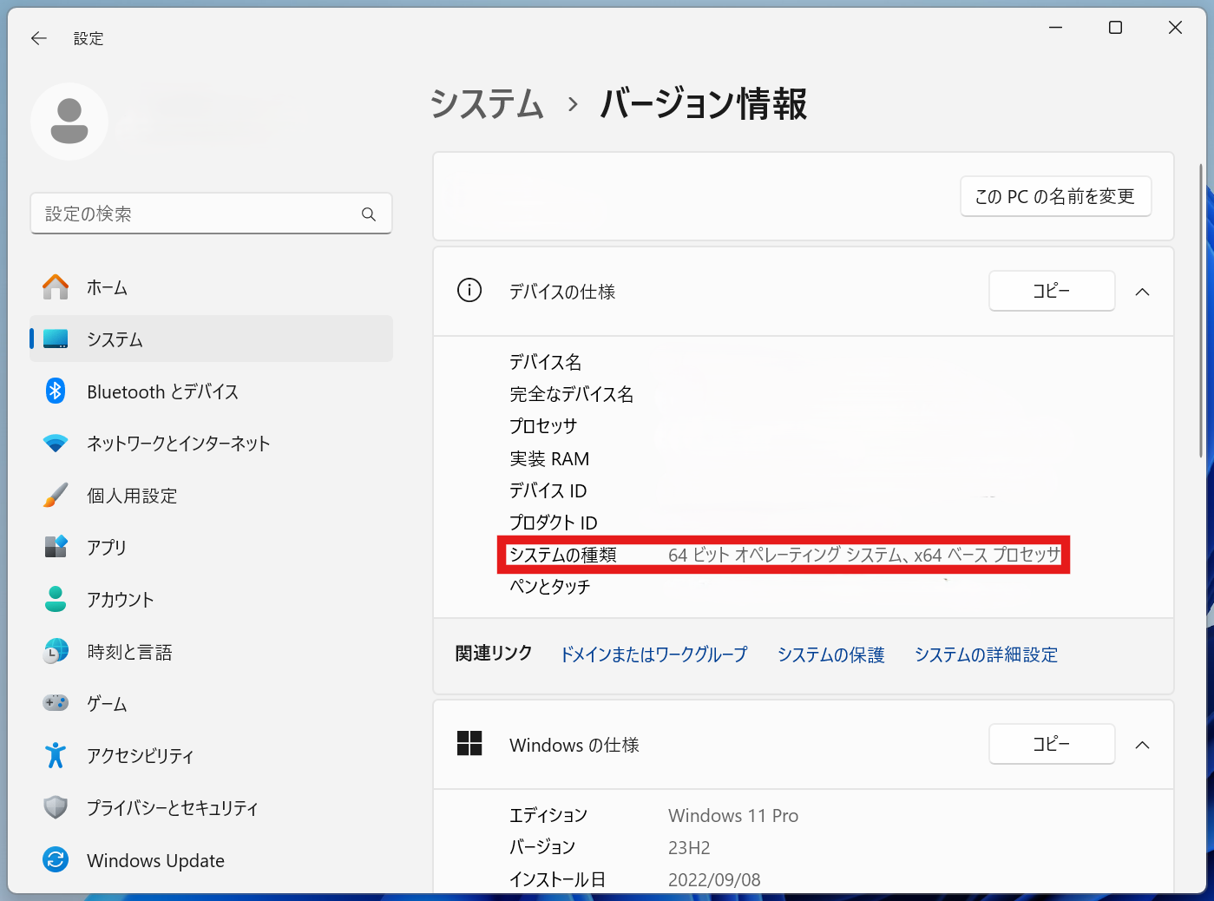Click この PC の名前を変更 button
The image size is (1214, 901).
point(1055,196)
